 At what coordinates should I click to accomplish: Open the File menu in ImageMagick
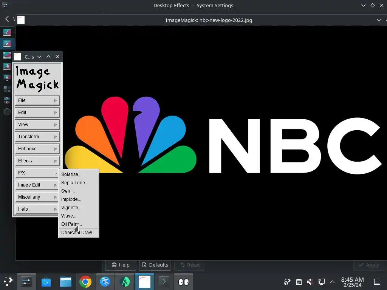pos(37,100)
